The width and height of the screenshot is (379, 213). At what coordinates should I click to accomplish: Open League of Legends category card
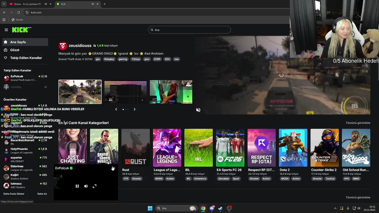[x=167, y=148]
